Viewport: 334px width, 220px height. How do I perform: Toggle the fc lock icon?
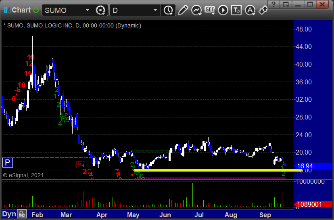(22, 214)
